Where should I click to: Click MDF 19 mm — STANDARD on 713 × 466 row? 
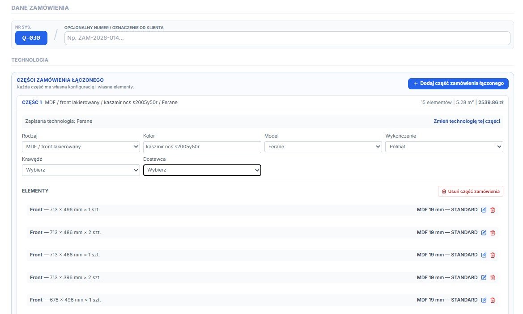(x=447, y=255)
